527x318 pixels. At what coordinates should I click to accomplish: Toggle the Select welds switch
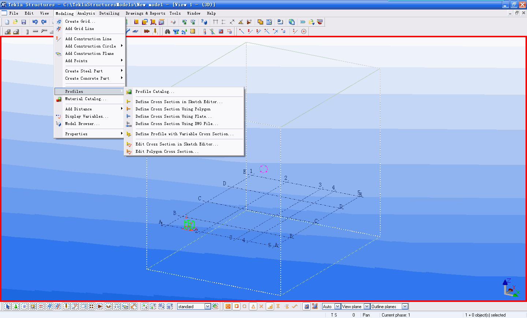pos(66,306)
